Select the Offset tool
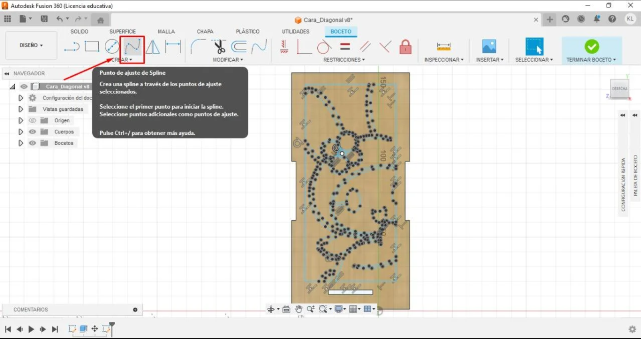 click(239, 47)
